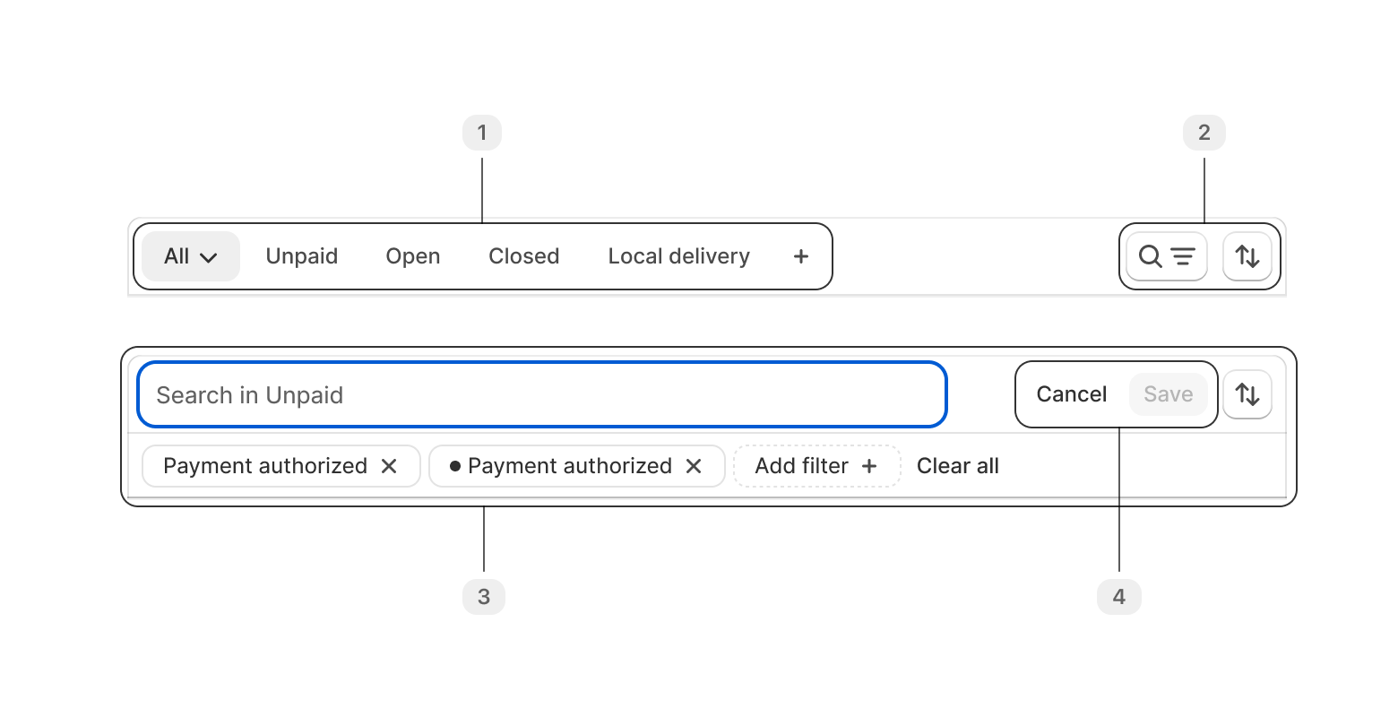The height and width of the screenshot is (717, 1398).
Task: Select annotation marker number 1
Action: click(482, 133)
